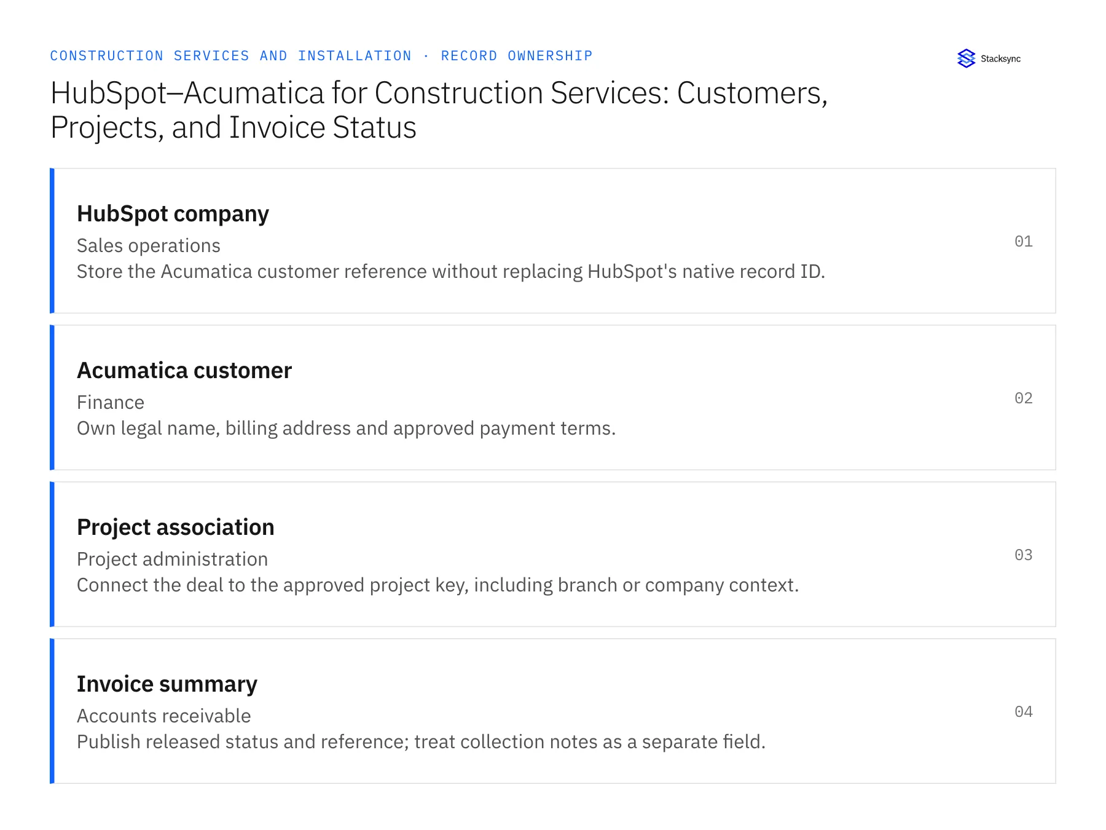
Task: Click the 'Publish released status and reference' description
Action: pyautogui.click(x=421, y=741)
